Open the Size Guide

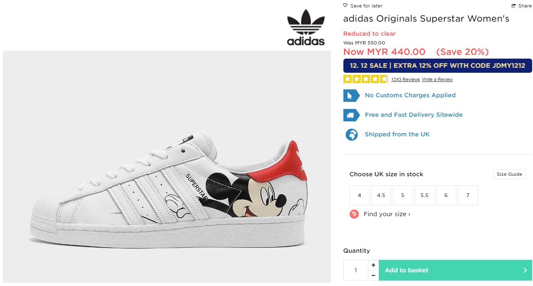click(x=509, y=174)
